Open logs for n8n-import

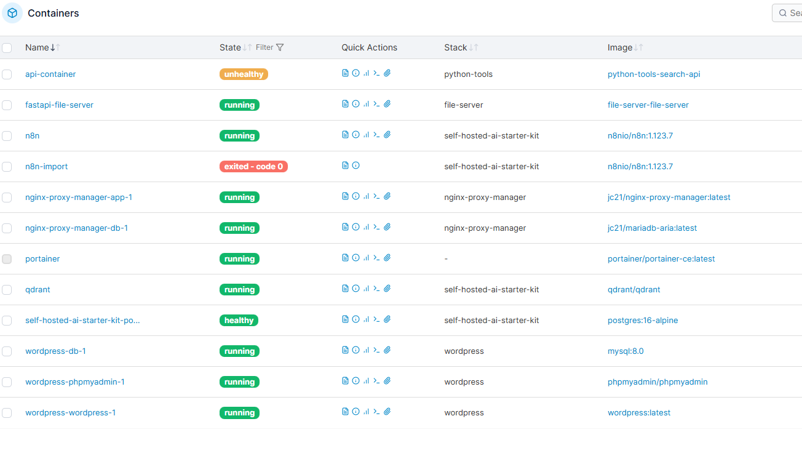click(345, 166)
